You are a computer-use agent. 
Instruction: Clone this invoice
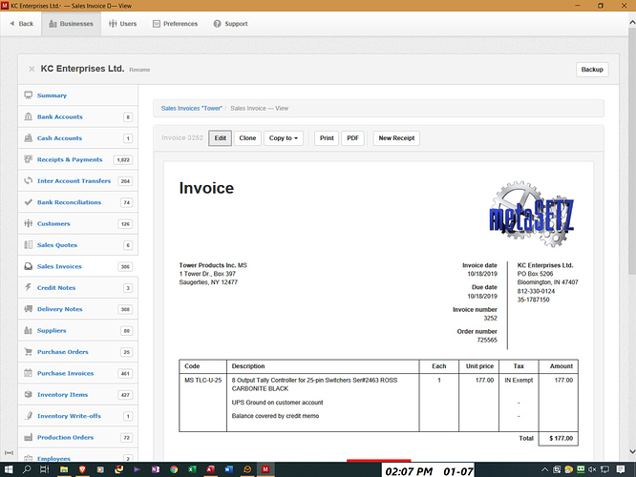point(247,138)
